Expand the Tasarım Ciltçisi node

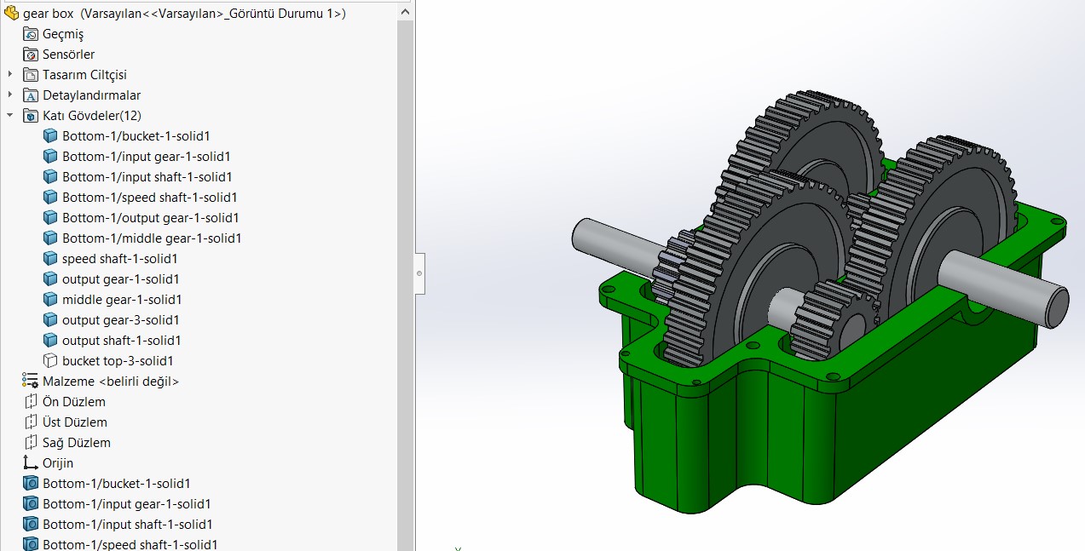(10, 75)
